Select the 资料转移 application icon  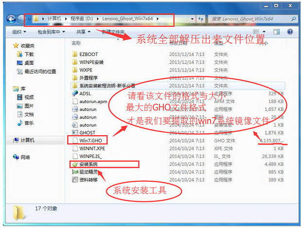(x=75, y=180)
